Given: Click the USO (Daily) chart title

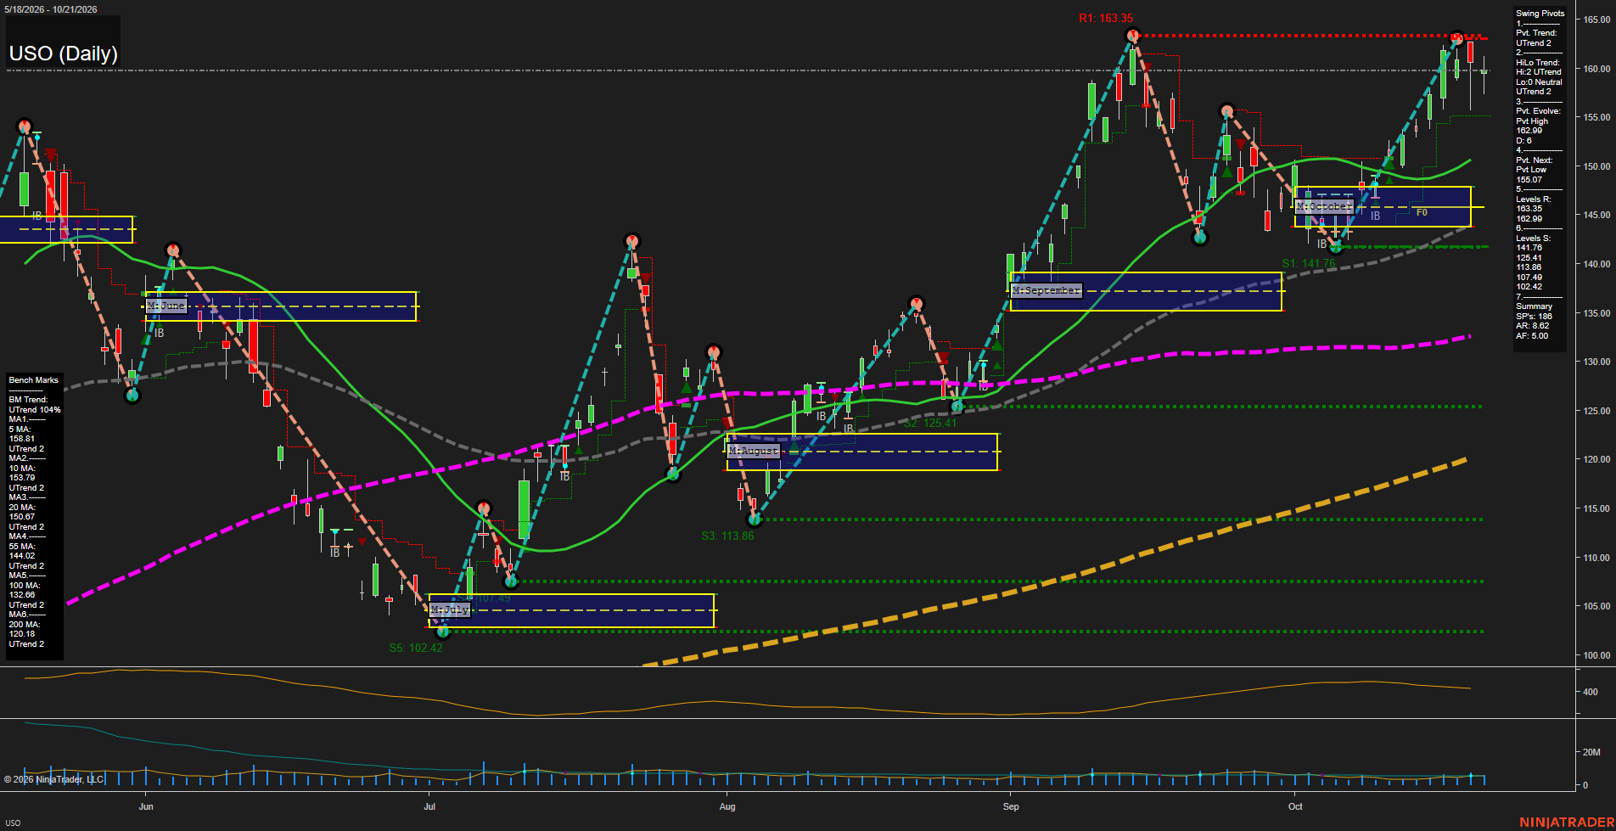Looking at the screenshot, I should (64, 53).
